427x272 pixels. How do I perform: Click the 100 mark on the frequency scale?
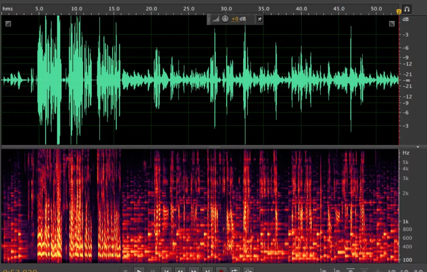[x=407, y=260]
